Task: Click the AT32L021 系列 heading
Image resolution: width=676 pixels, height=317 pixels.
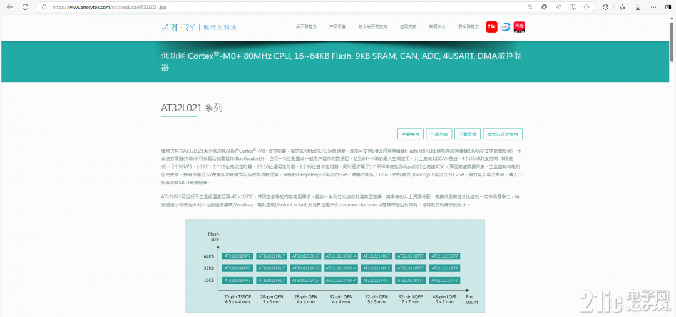Action: 192,108
